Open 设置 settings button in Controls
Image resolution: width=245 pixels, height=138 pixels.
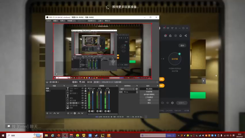[149, 100]
